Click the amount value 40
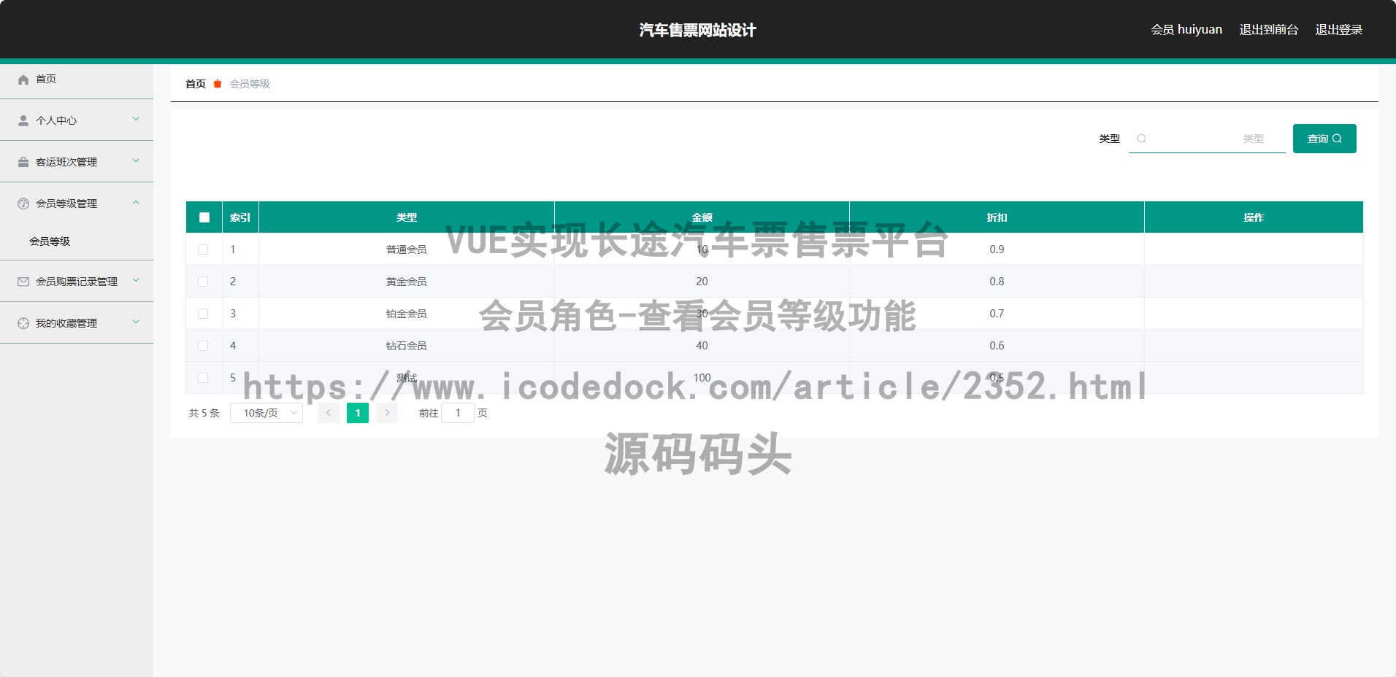Image resolution: width=1396 pixels, height=677 pixels. click(702, 346)
